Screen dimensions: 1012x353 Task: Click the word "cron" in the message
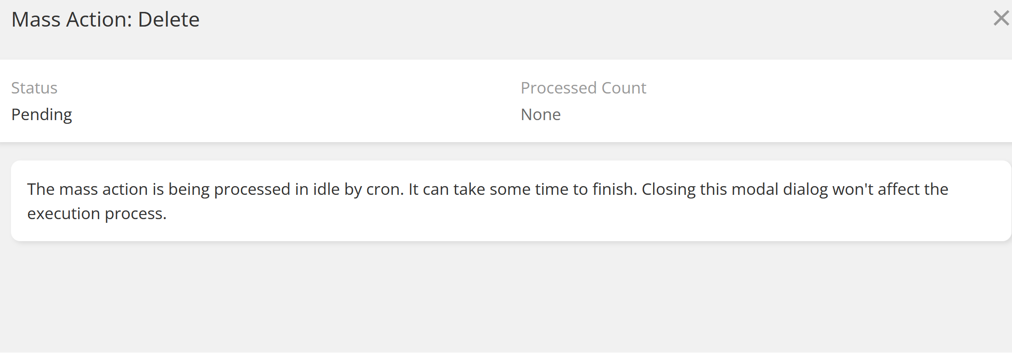tap(384, 189)
